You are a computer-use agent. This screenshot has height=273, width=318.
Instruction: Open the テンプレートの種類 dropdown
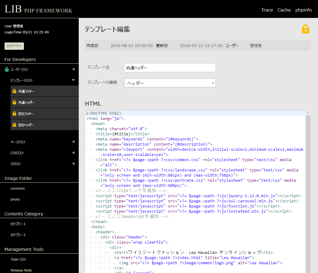click(170, 83)
